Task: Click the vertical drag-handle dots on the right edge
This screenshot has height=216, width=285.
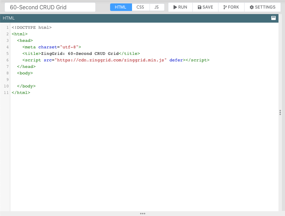Action: [x=280, y=112]
